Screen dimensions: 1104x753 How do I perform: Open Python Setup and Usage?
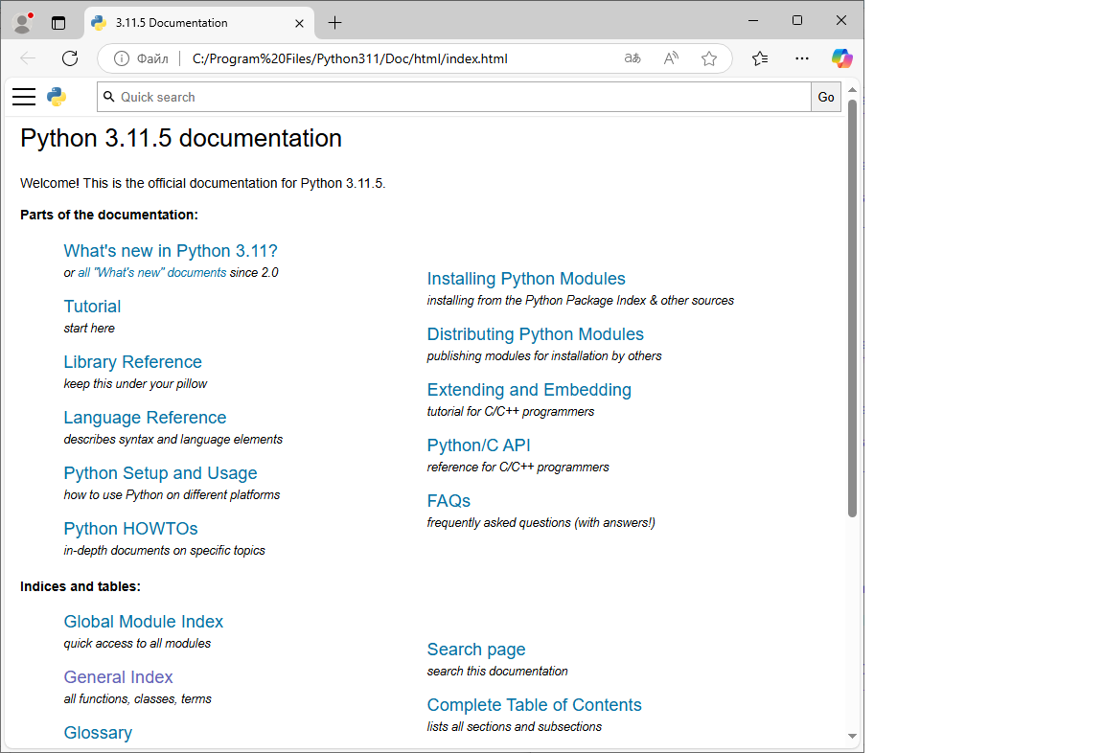161,473
